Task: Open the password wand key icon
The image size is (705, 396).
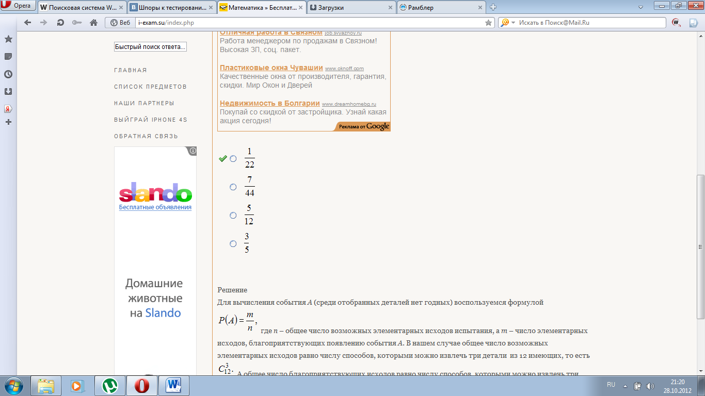Action: [77, 23]
